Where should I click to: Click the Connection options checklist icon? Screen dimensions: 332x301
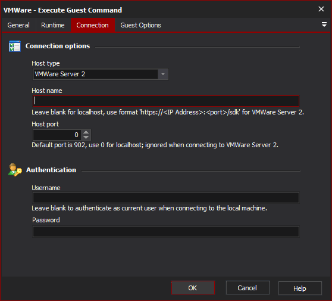(15, 46)
